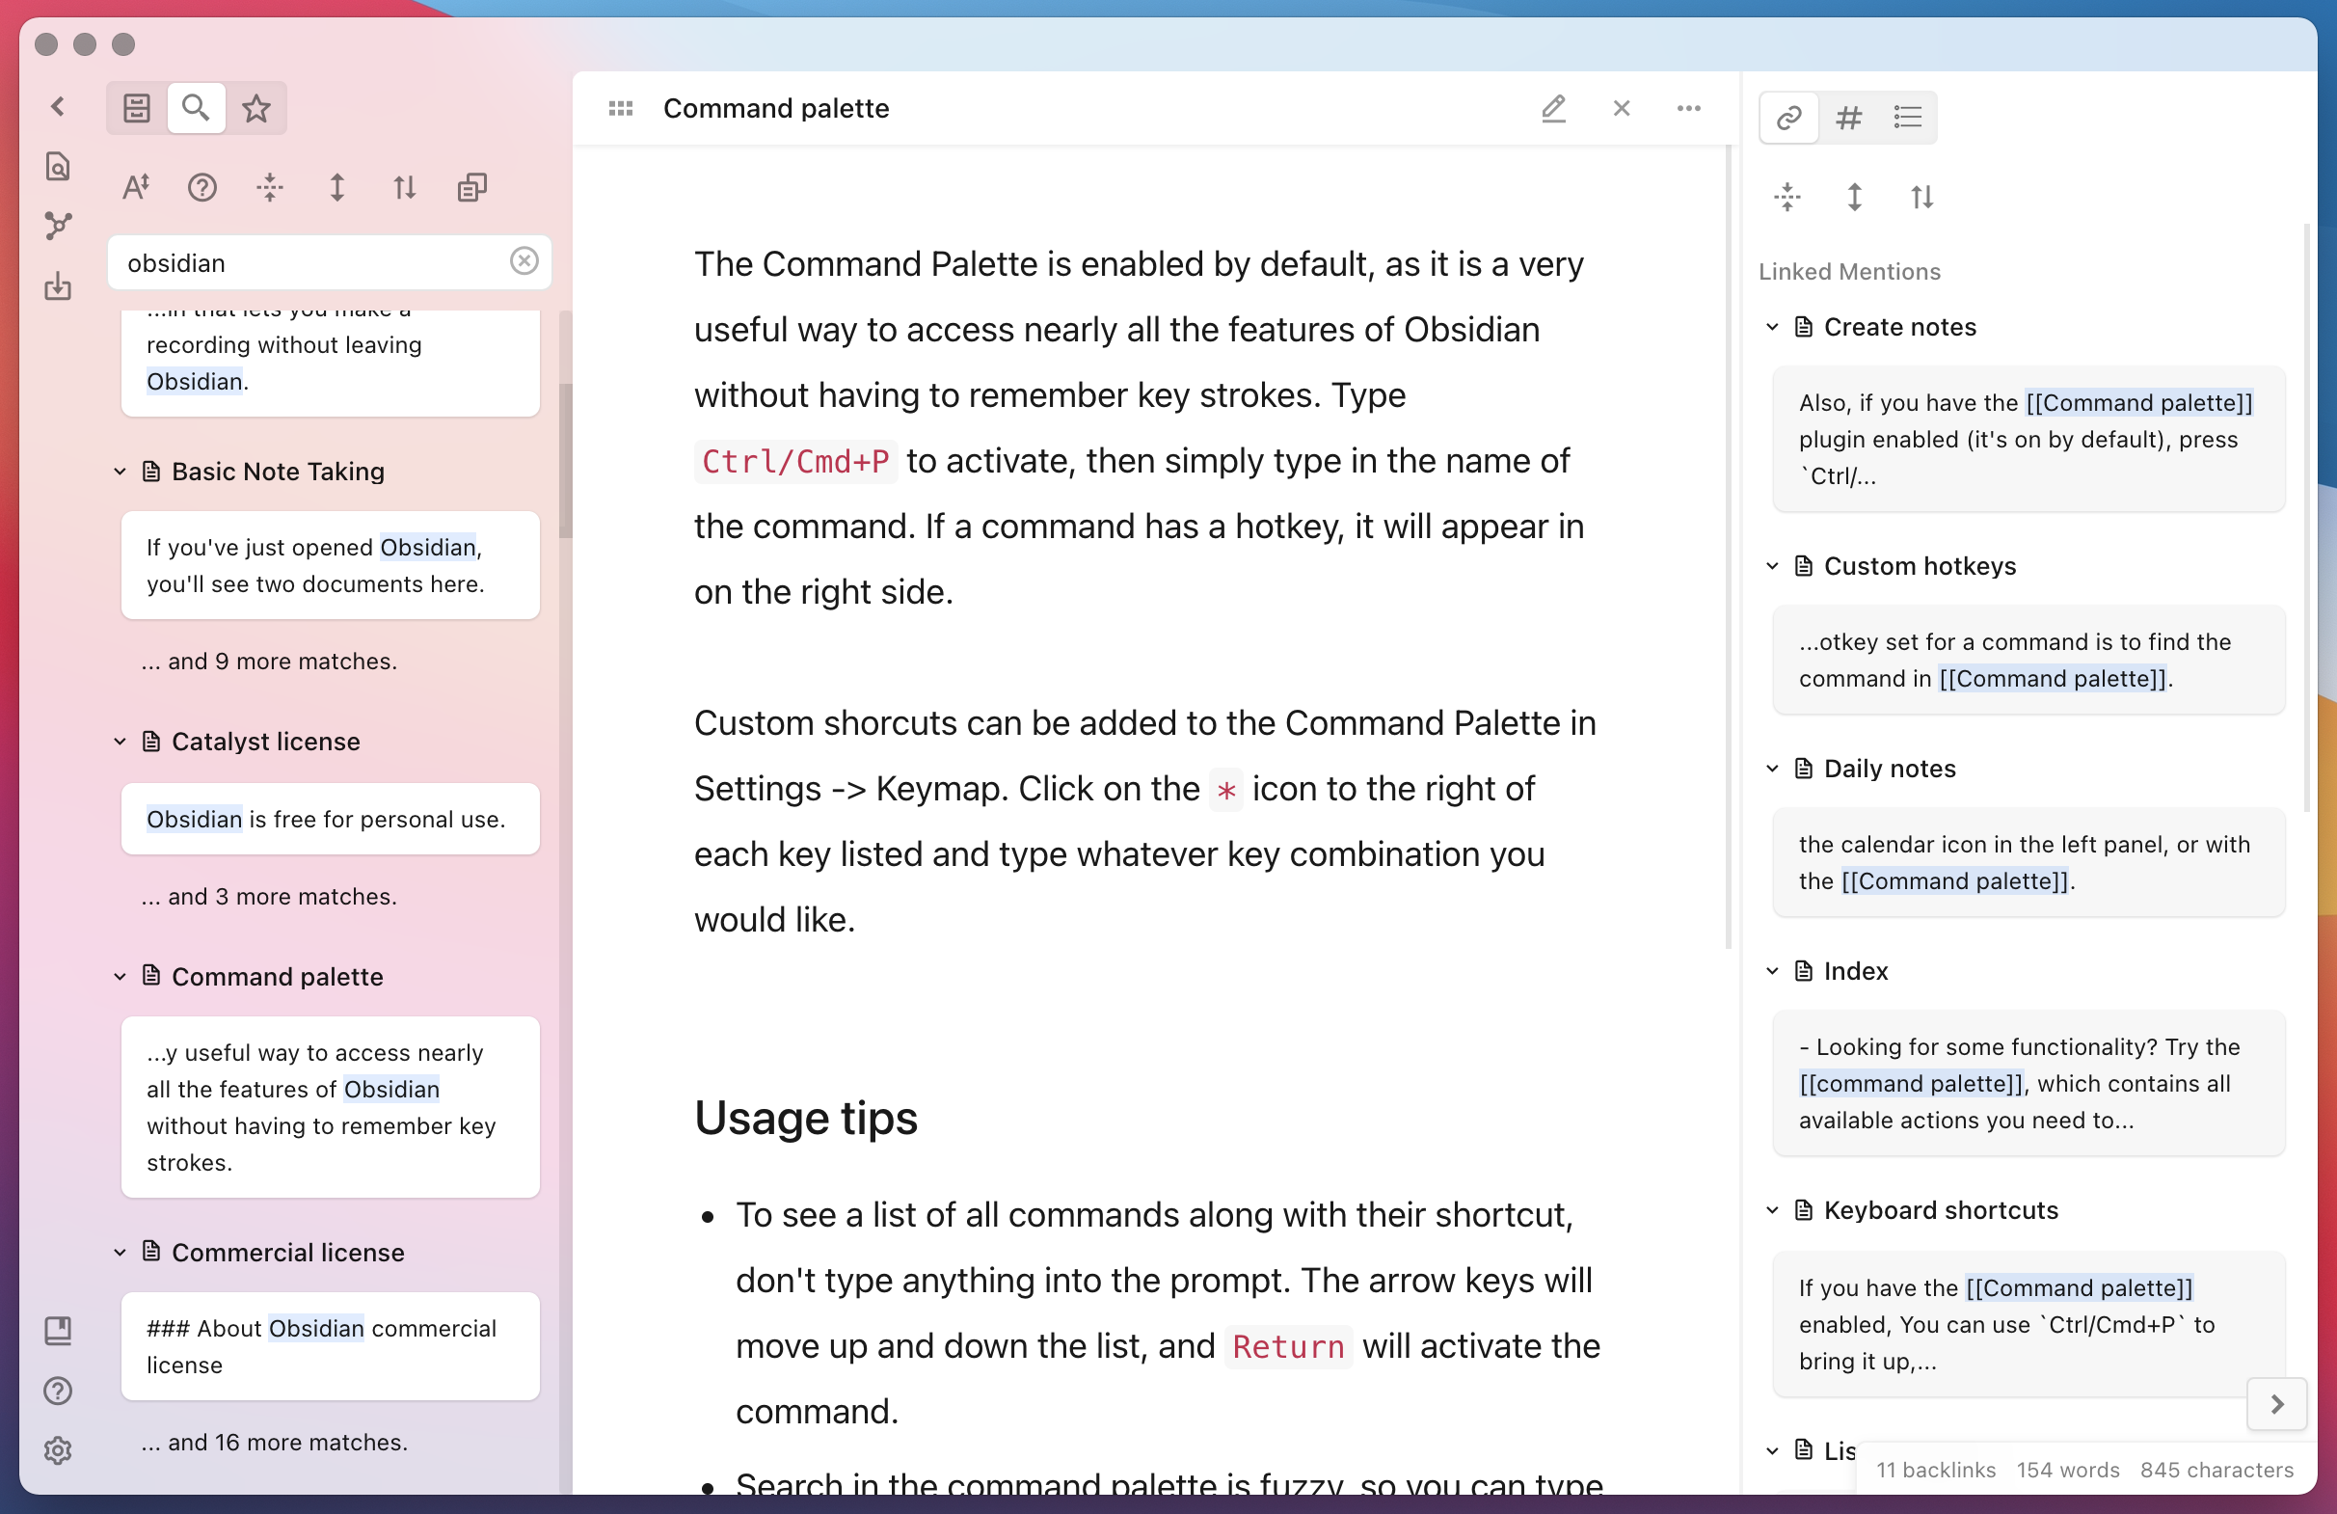2337x1514 pixels.
Task: Change backlinks sort order
Action: tap(1922, 197)
